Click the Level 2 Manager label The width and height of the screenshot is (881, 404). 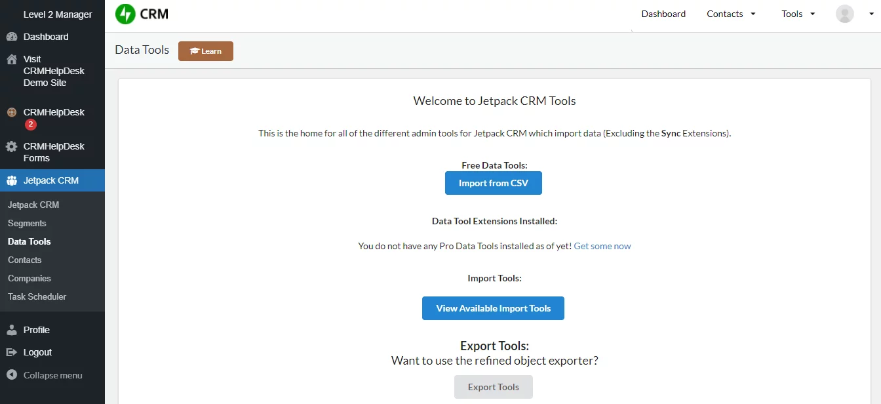coord(58,14)
